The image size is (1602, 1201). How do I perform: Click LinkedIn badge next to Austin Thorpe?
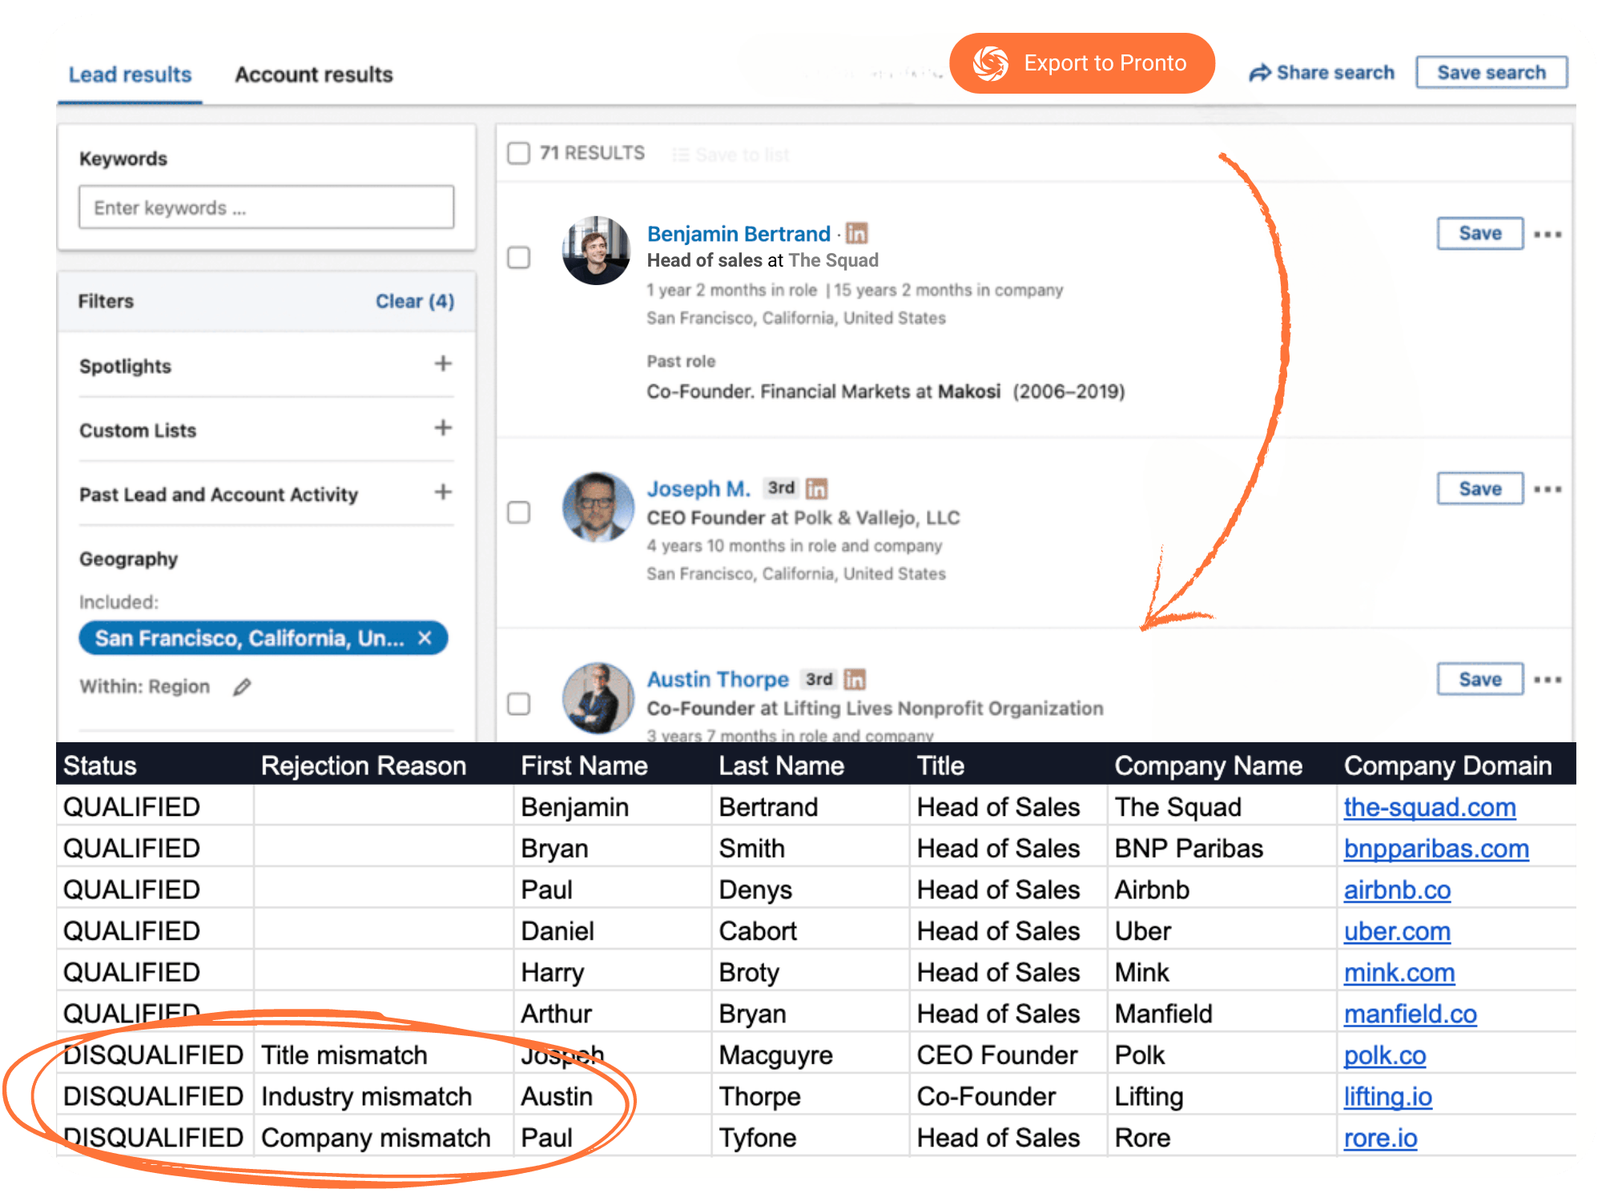855,679
